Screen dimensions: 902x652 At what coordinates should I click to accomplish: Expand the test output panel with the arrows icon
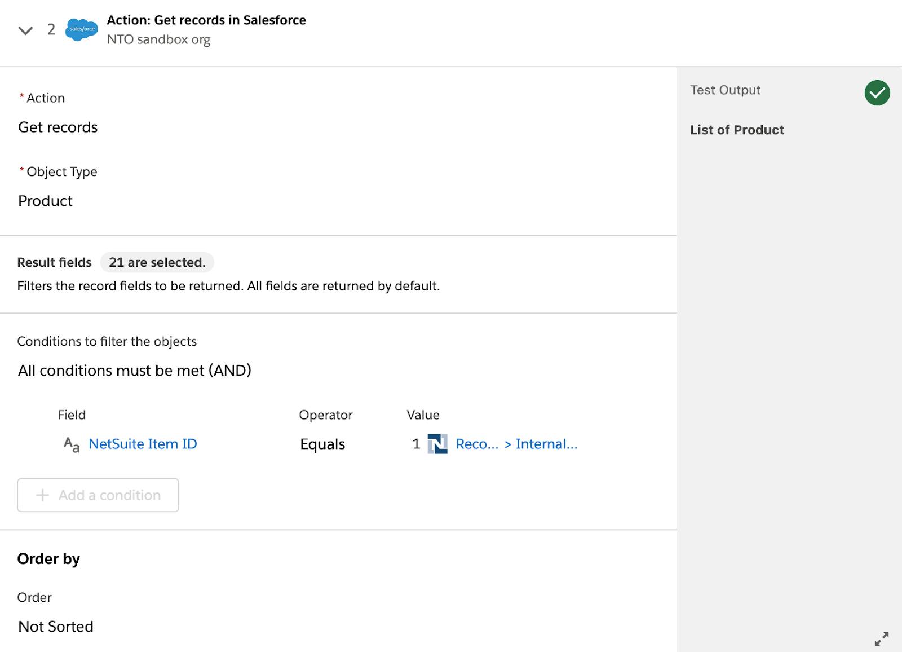click(x=882, y=638)
